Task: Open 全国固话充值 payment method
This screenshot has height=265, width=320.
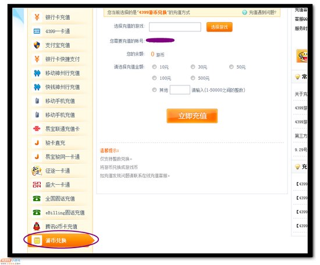Action: point(60,199)
